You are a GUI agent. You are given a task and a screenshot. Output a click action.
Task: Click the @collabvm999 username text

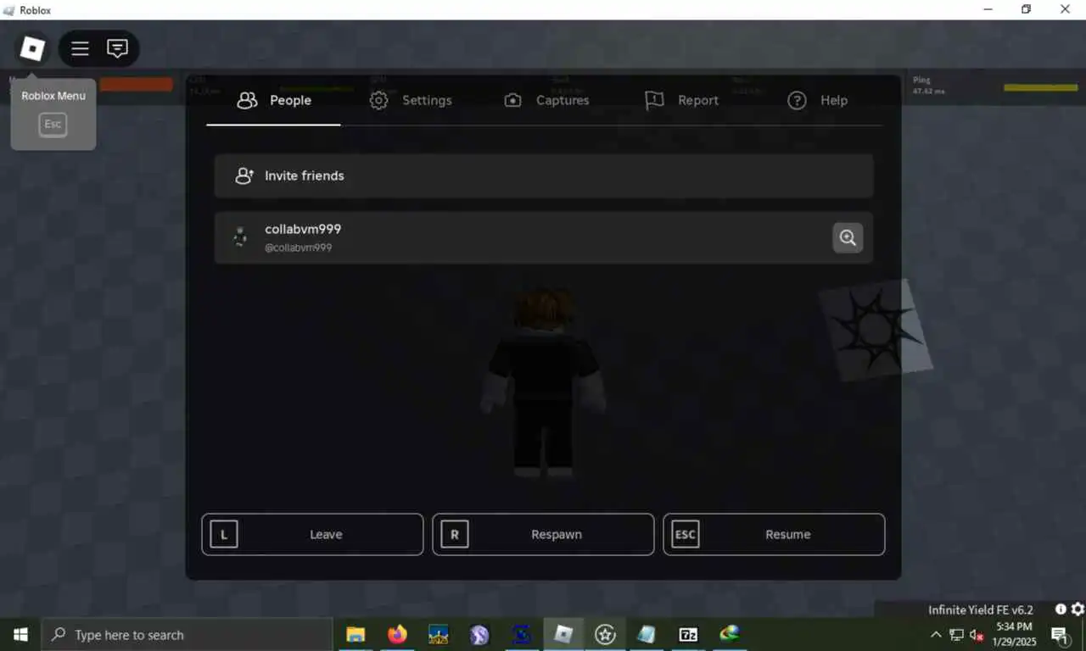coord(298,248)
